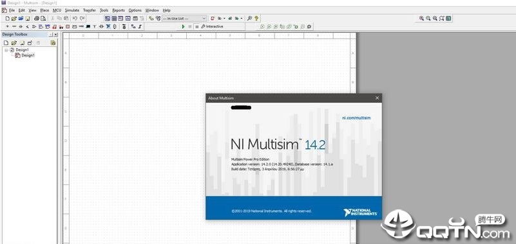The height and width of the screenshot is (244, 516).
Task: Open the Transfer menu
Action: tap(90, 10)
